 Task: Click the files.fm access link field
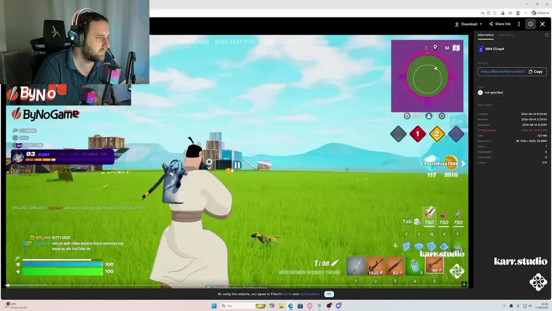(x=503, y=72)
